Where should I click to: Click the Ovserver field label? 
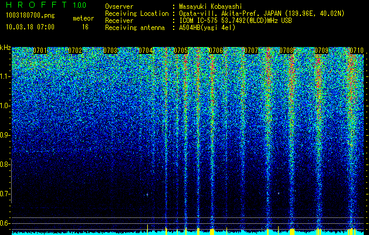pos(119,6)
